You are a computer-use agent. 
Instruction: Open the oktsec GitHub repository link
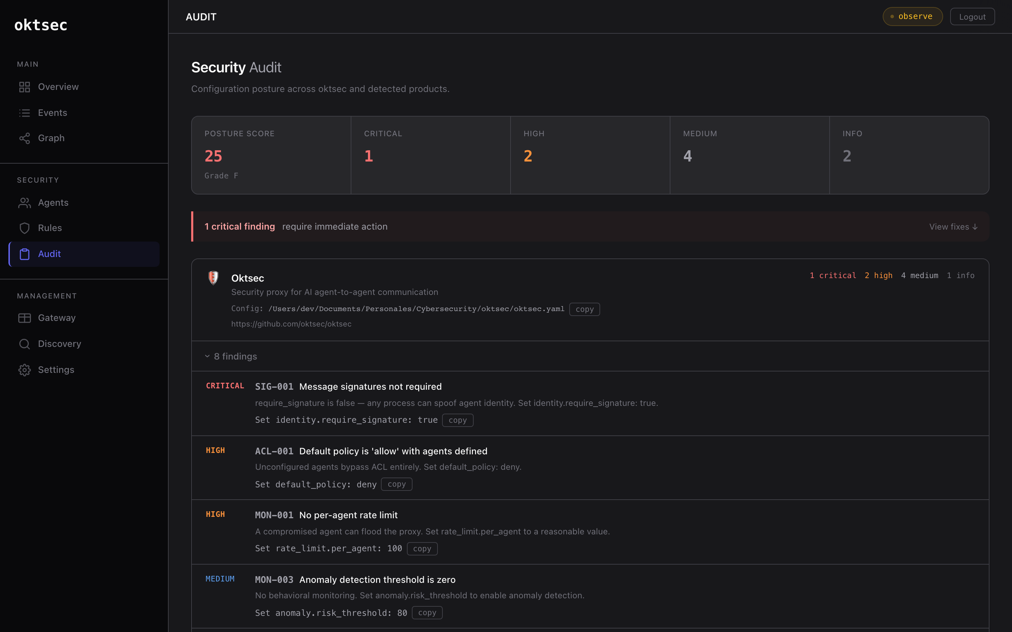(291, 323)
